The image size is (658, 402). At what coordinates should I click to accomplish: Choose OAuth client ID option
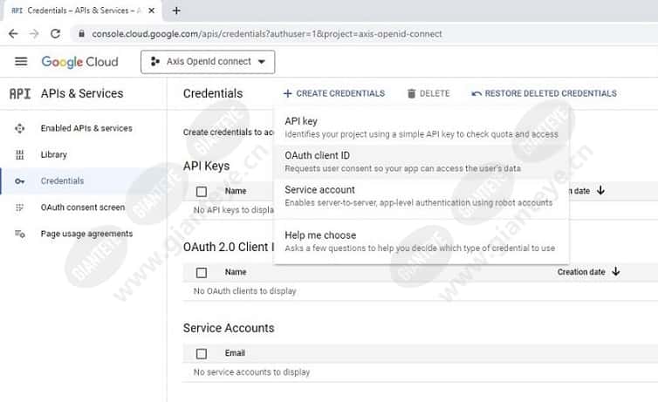click(x=421, y=161)
